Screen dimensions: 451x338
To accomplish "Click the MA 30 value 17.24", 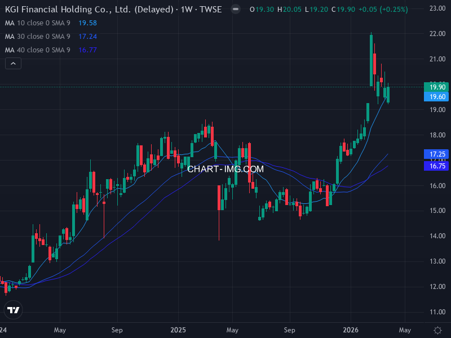I will click(88, 37).
